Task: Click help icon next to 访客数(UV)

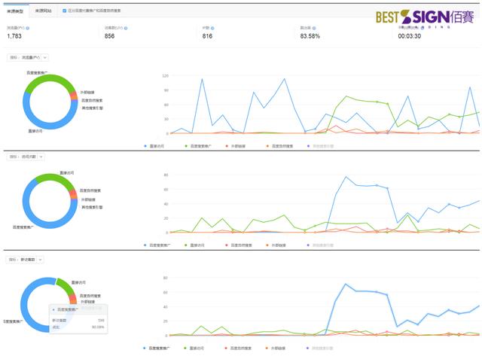Action: point(126,28)
